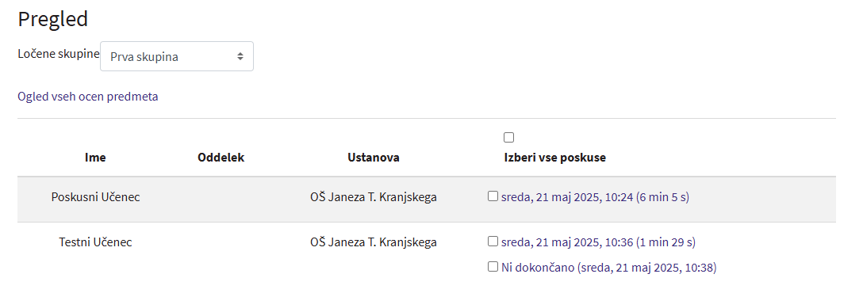Click the Ustanova column header

(374, 158)
